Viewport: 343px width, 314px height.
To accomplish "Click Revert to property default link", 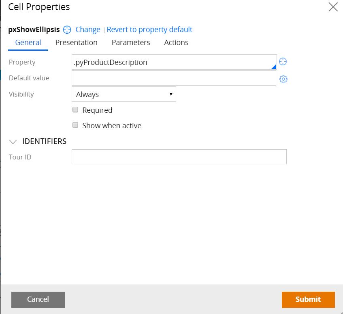I will pyautogui.click(x=149, y=30).
